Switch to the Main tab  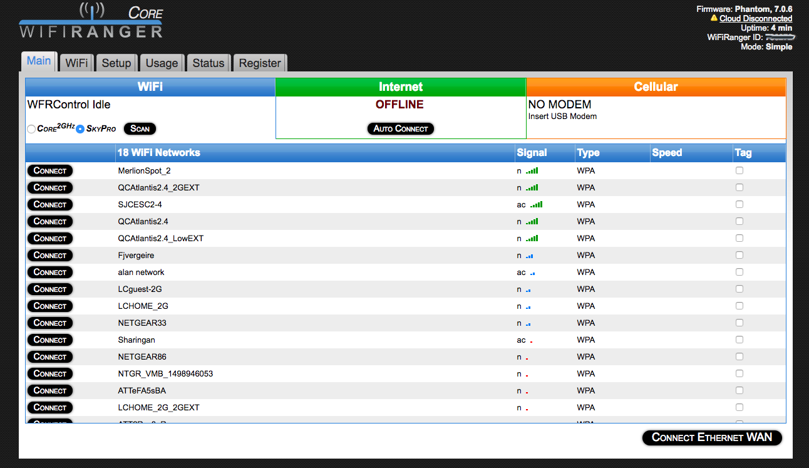click(x=39, y=61)
